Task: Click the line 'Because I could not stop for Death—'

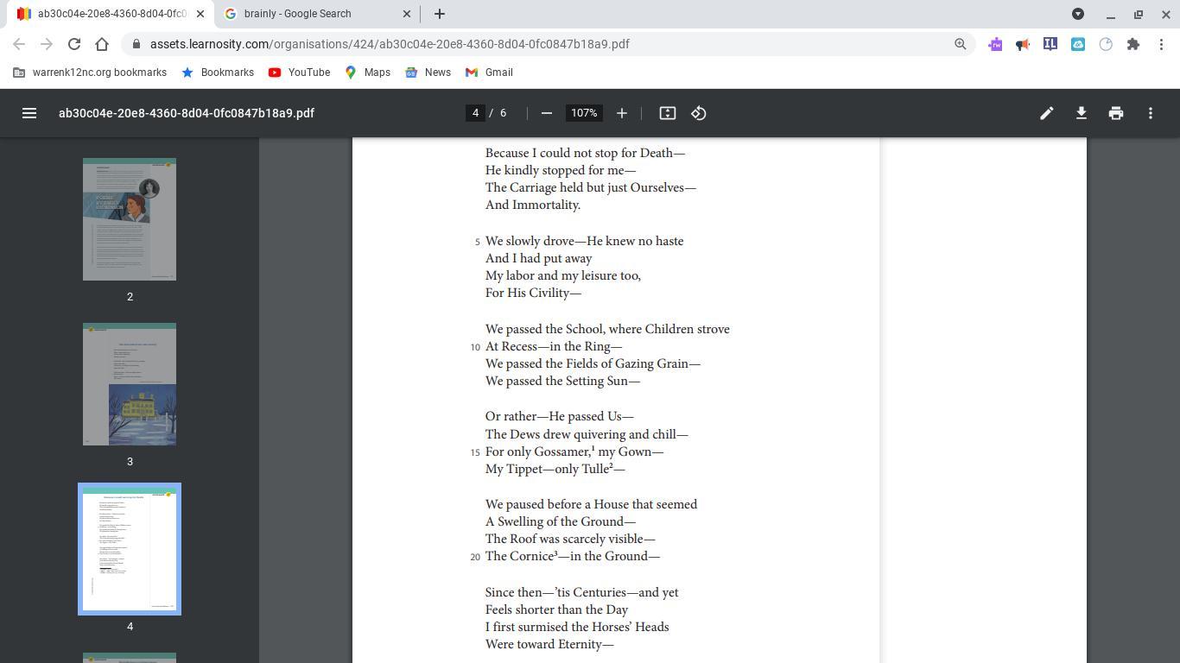Action: coord(585,153)
